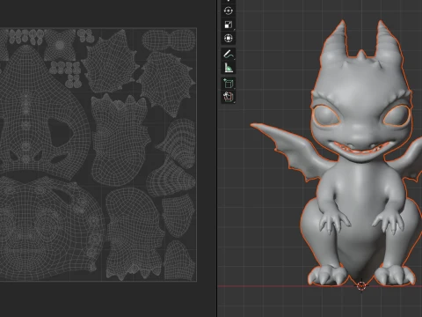Image resolution: width=422 pixels, height=317 pixels.
Task: Activate the Annotate pencil tool
Action: (229, 55)
